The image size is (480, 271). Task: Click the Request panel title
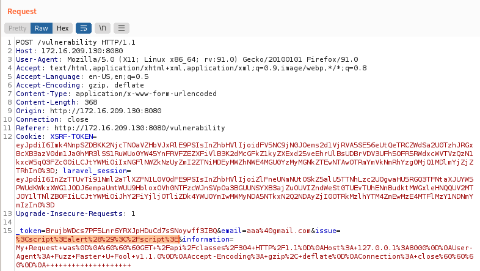[23, 11]
